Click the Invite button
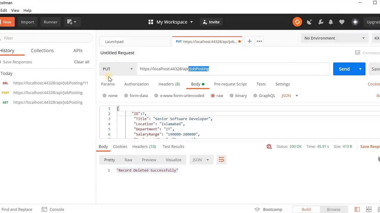Screen dimensions: 380x213 (211, 22)
